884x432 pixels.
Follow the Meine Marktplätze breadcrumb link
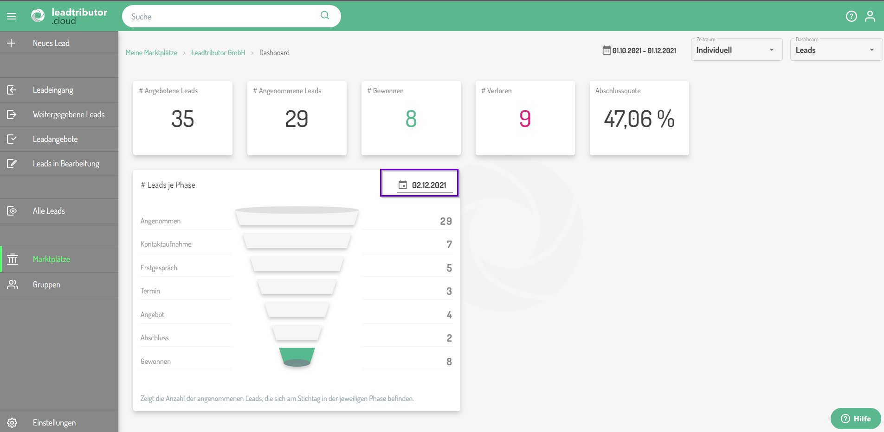click(151, 53)
